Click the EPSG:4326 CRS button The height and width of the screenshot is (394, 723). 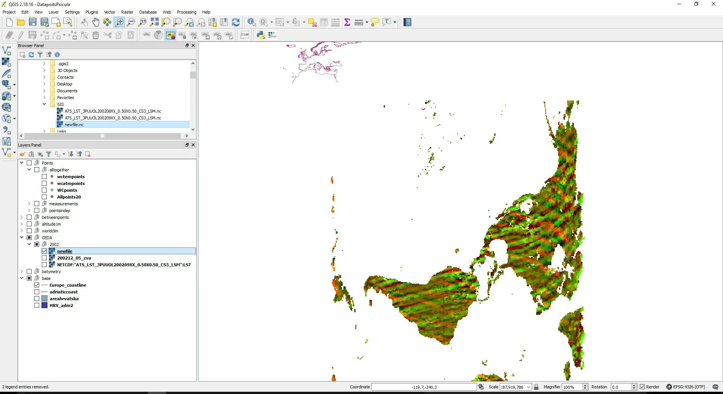coord(685,387)
